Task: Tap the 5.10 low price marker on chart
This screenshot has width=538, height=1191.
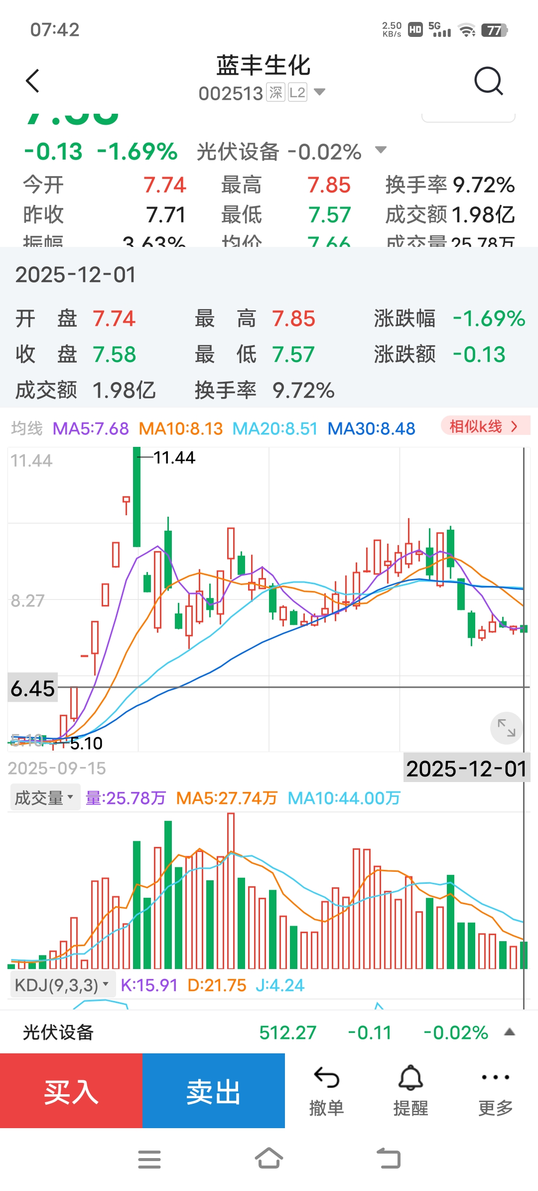Action: point(86,743)
